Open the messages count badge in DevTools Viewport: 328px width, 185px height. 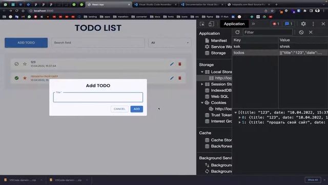click(x=289, y=24)
